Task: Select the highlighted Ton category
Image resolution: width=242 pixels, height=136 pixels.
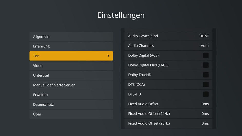Action: coord(67,56)
